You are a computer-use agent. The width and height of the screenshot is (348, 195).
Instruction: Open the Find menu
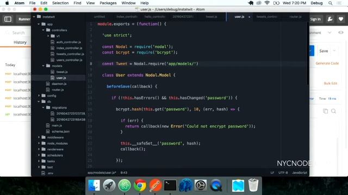click(77, 3)
